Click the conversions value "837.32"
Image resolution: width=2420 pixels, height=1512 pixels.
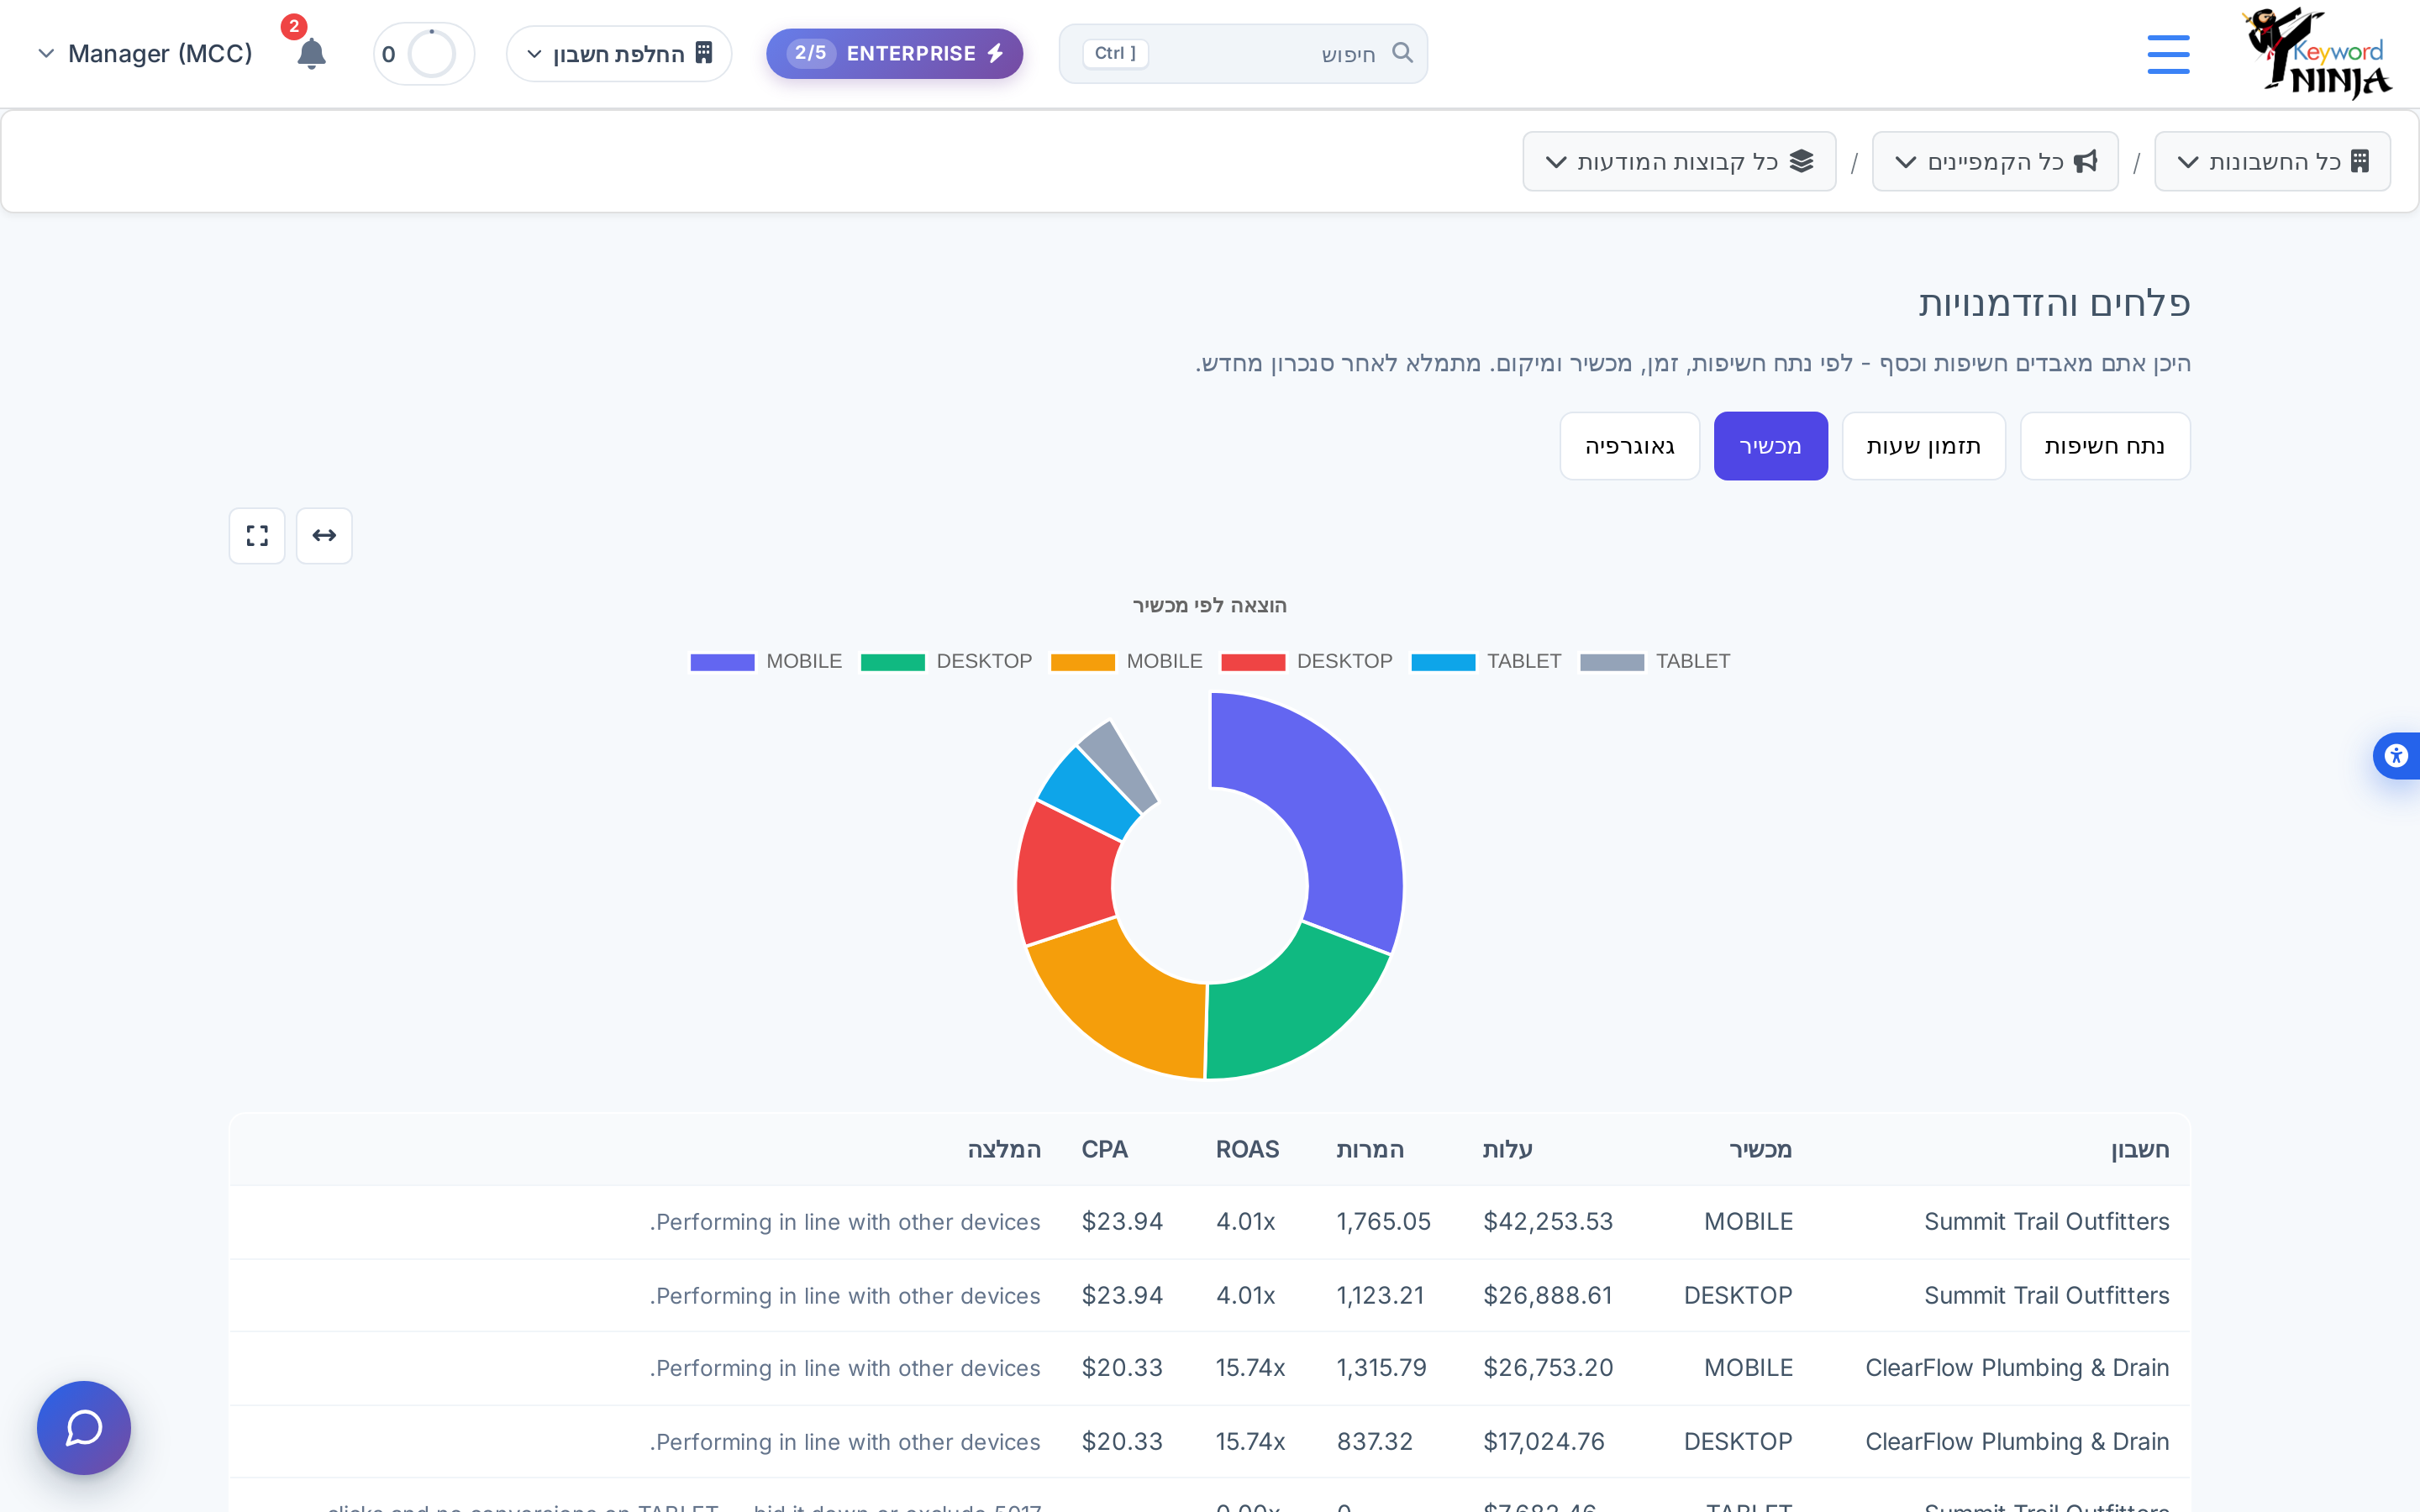pyautogui.click(x=1375, y=1442)
